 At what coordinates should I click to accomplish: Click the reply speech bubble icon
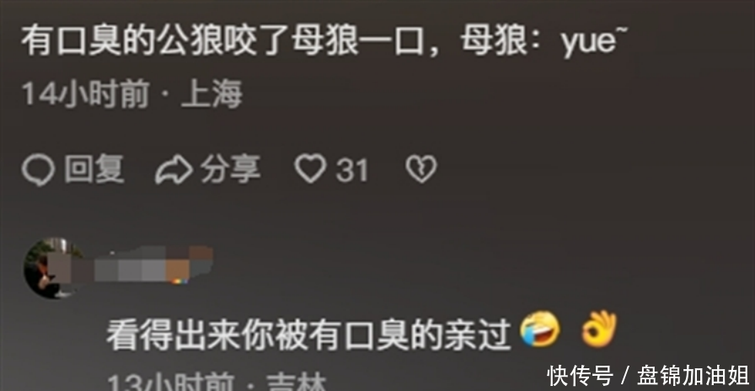pyautogui.click(x=38, y=170)
